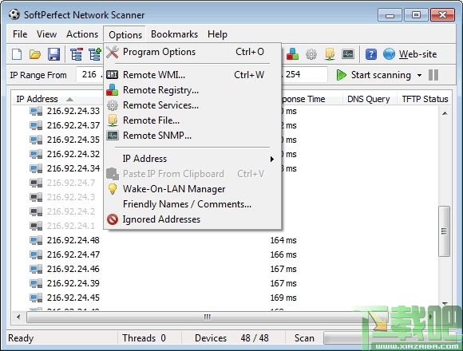Open Wake-On-LAN Manager from the menu

[x=192, y=189]
